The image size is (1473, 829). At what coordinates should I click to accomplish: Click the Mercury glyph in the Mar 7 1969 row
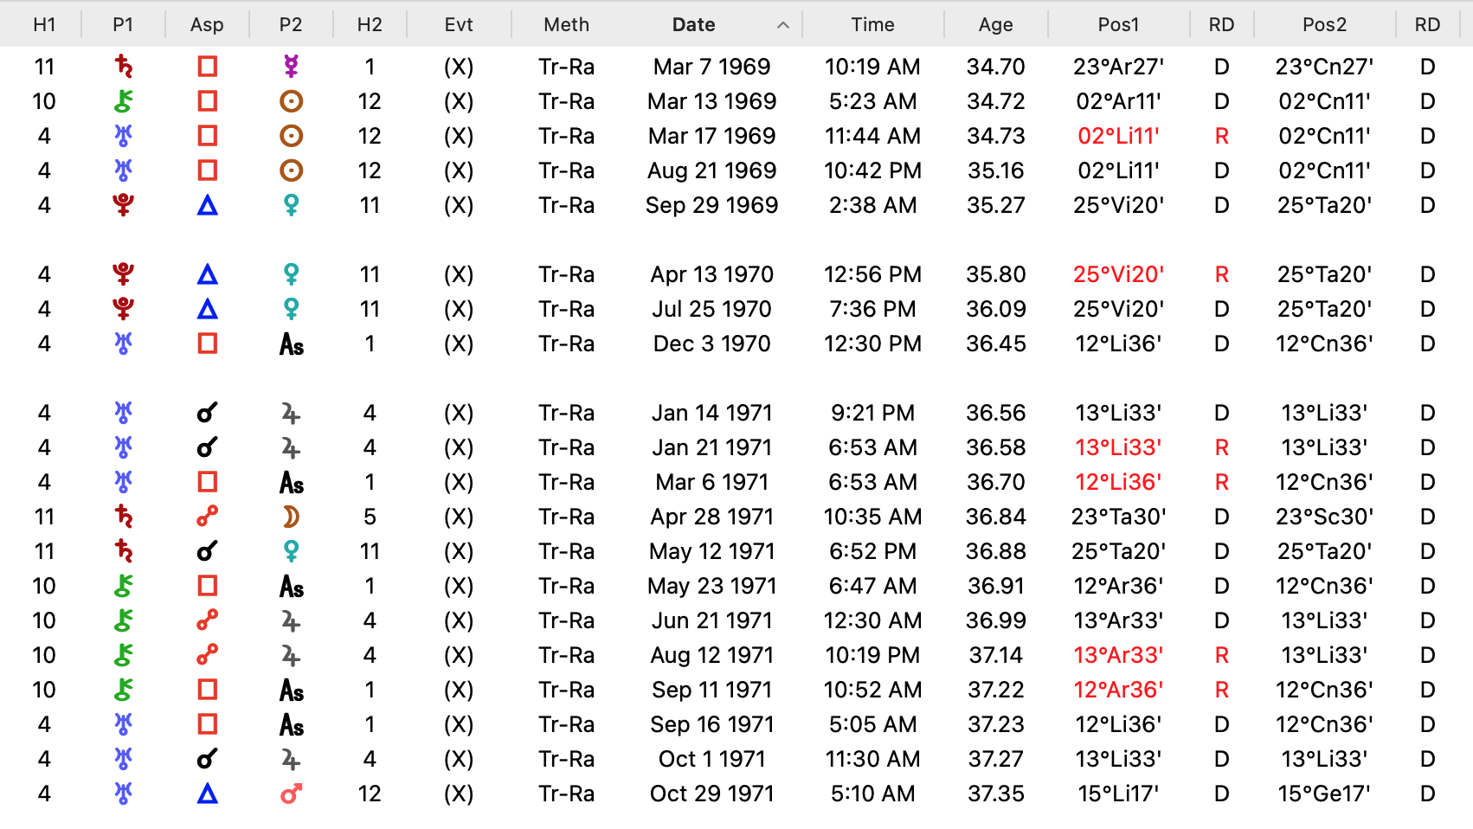click(x=292, y=67)
